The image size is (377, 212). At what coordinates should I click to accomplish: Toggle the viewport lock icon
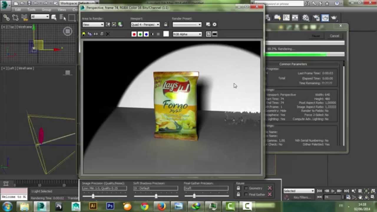[x=166, y=25]
